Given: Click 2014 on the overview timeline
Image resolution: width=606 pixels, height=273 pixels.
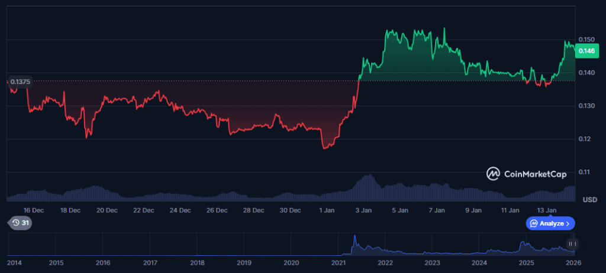Looking at the screenshot, I should 15,262.
